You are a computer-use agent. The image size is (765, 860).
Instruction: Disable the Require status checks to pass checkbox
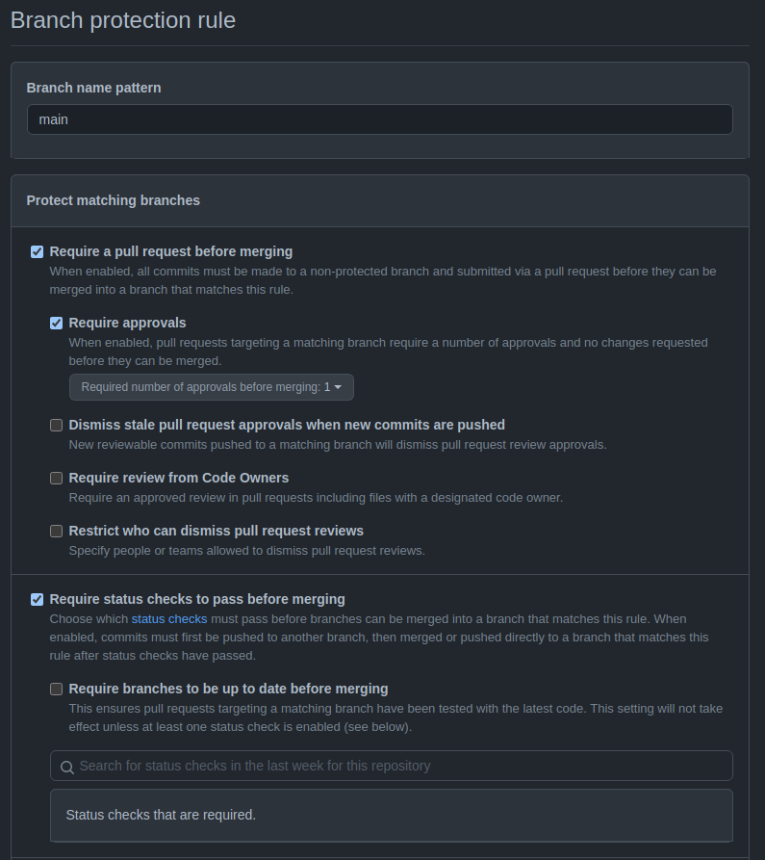[38, 599]
